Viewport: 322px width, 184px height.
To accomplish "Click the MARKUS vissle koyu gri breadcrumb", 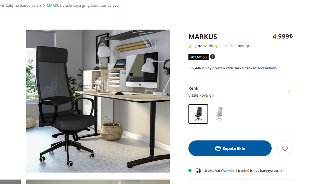I will 83,6.
